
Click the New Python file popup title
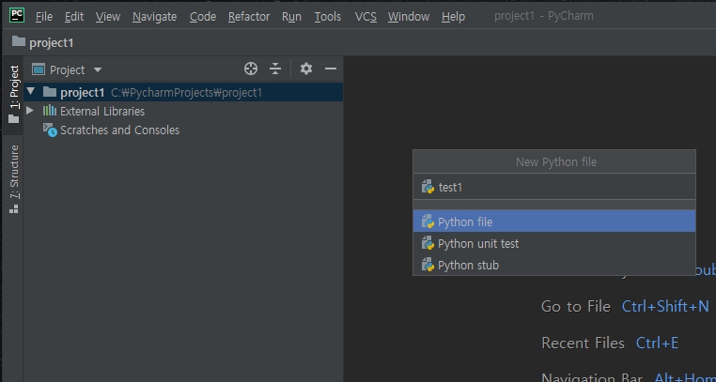[556, 161]
